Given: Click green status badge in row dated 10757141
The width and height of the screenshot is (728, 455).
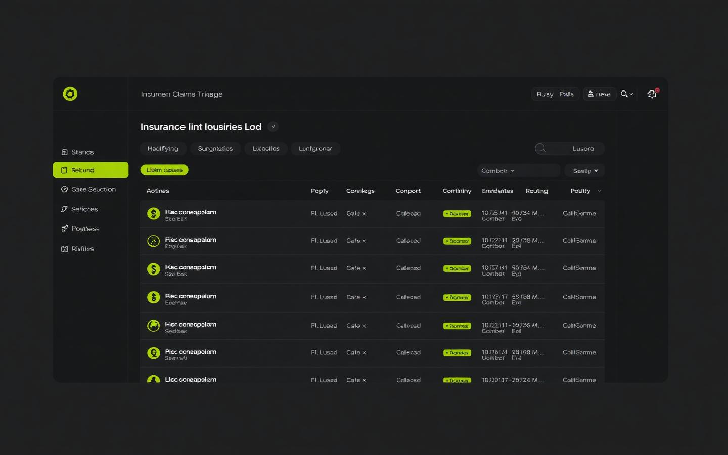Looking at the screenshot, I should 457,269.
